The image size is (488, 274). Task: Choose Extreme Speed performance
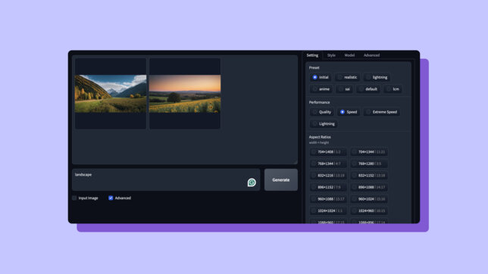pos(381,112)
